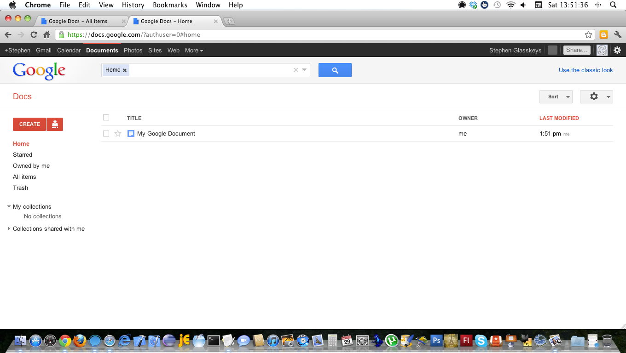The image size is (626, 353).
Task: Click the document icon for My Google Document
Action: coord(131,134)
